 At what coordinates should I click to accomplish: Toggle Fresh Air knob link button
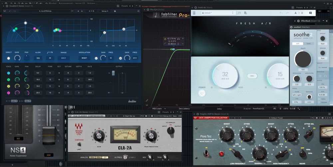click(x=252, y=76)
